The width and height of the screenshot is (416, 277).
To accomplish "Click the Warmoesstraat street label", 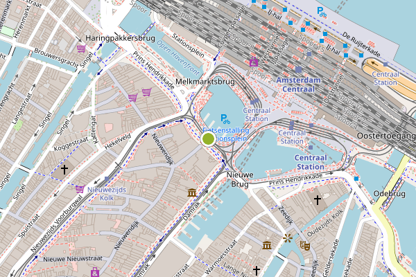I will tap(220, 257).
